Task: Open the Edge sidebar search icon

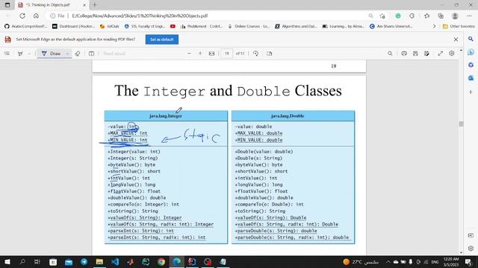Action: point(471,39)
